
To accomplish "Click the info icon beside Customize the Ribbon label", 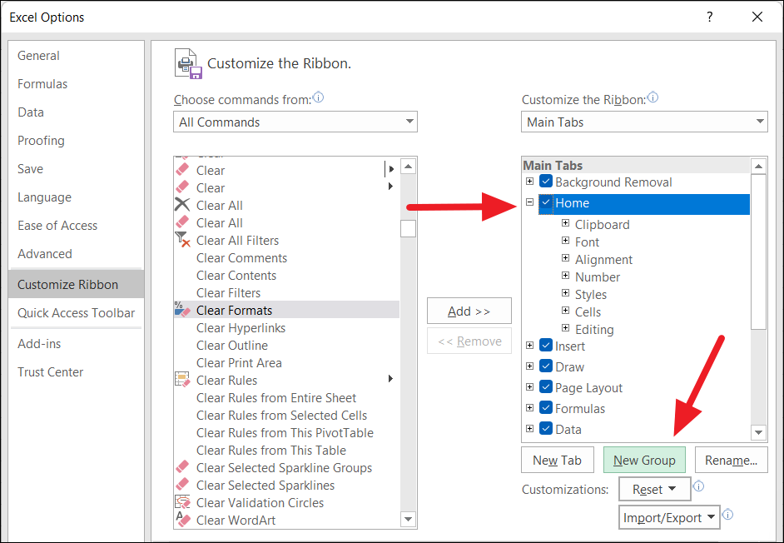I will 653,97.
